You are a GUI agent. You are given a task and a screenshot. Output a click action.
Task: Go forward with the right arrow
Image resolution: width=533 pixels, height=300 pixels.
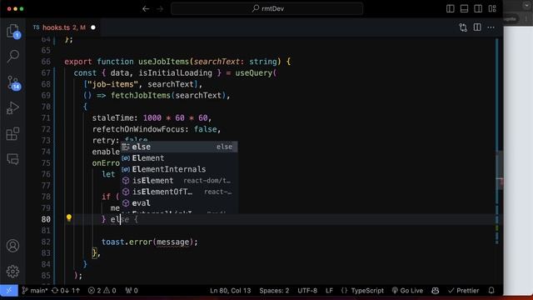coord(160,9)
